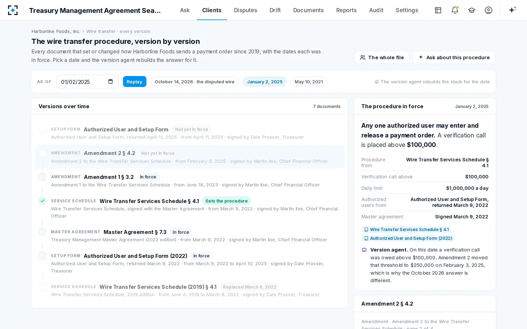This screenshot has height=329, width=527.
Task: Select the marker circle for Amendment 1 § 3.2
Action: (x=42, y=177)
